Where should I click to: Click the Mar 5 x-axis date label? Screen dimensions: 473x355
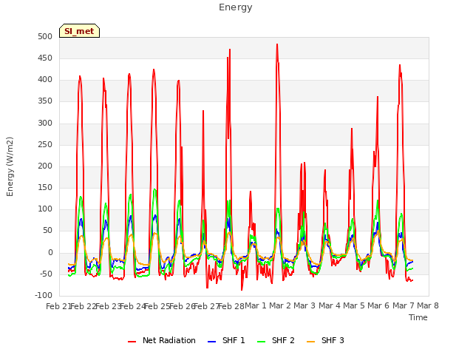(x=354, y=305)
